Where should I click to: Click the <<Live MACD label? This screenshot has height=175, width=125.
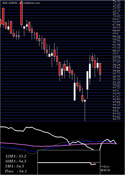click(x=105, y=168)
